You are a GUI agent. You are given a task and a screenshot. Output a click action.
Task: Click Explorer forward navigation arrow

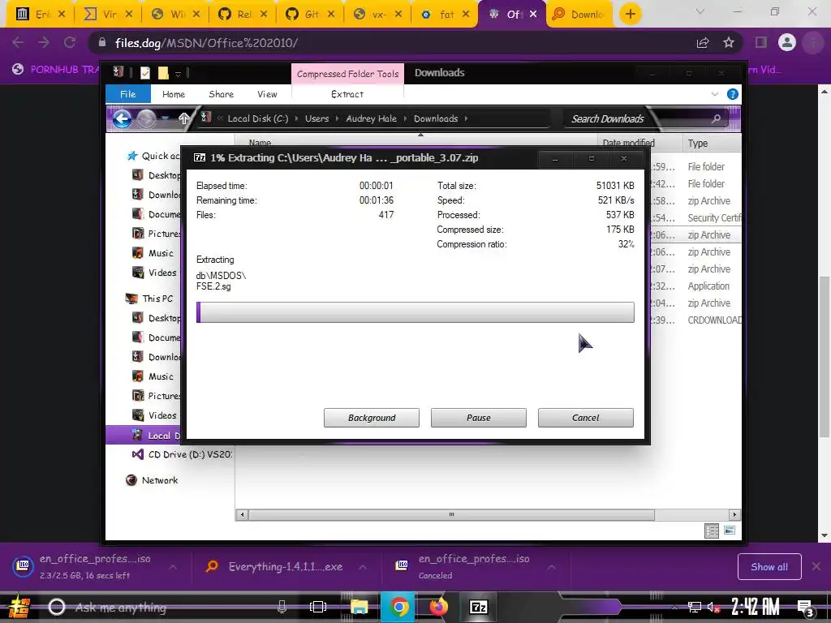pos(146,118)
